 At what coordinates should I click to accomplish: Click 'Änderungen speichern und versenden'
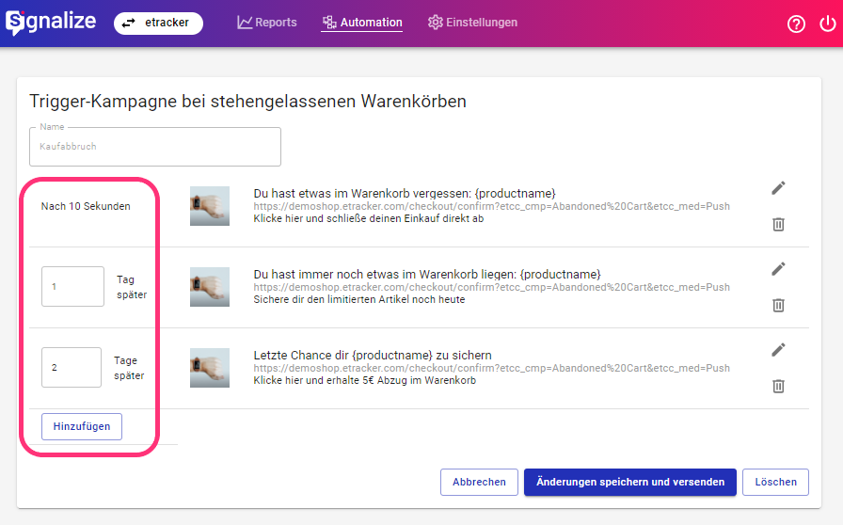[630, 482]
